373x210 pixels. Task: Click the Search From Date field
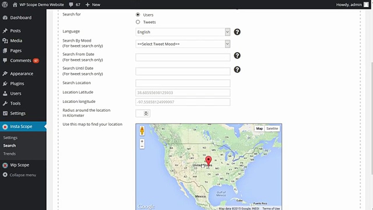point(183,57)
